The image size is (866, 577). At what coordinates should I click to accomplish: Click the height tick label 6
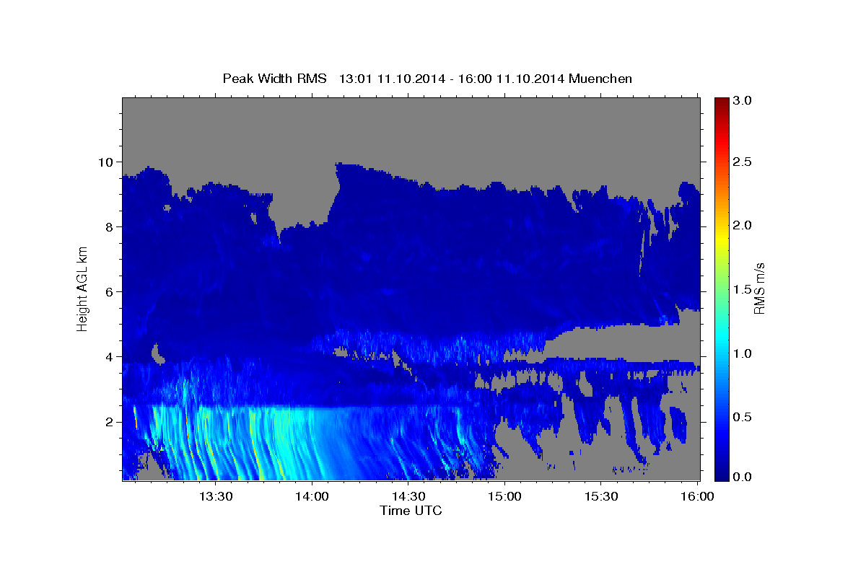(x=110, y=292)
